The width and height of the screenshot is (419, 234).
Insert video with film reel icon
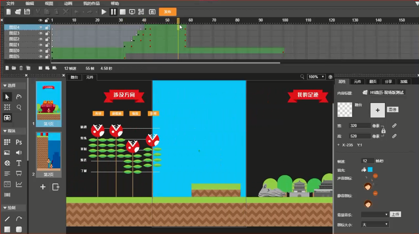pos(7,163)
